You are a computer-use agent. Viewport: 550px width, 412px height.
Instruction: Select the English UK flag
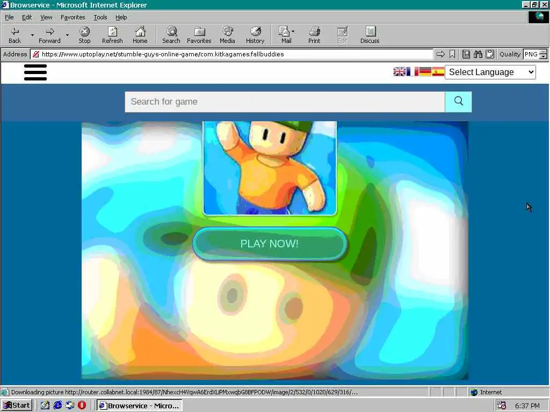[400, 72]
